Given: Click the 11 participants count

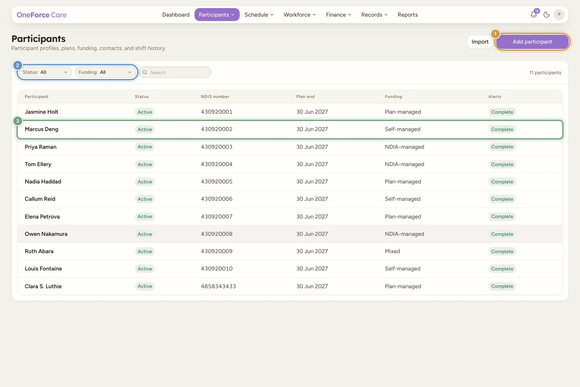Looking at the screenshot, I should tap(545, 73).
